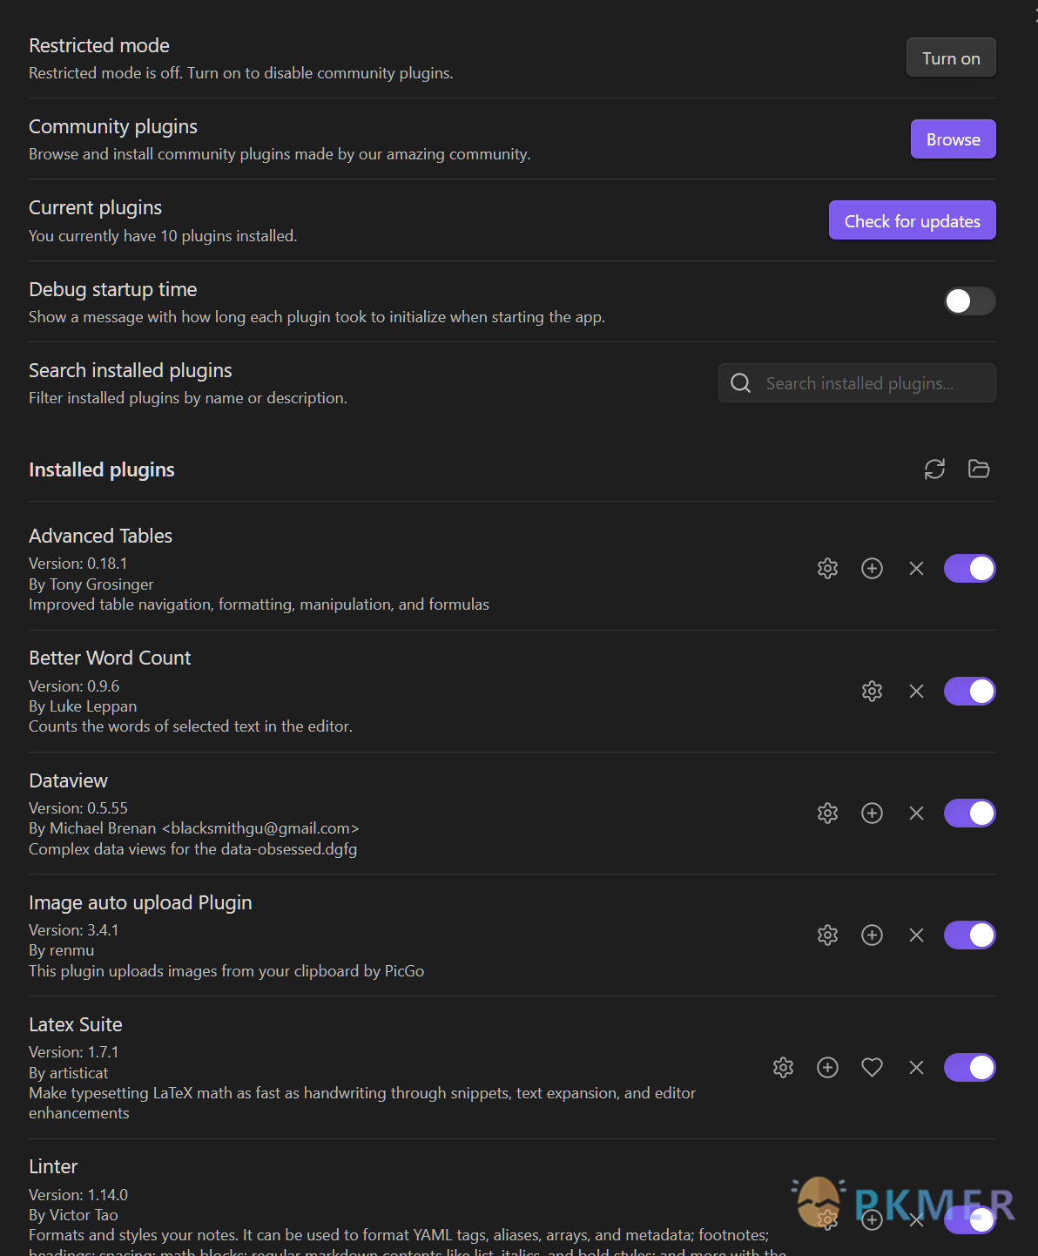Select the Image auto upload Plugin title
Image resolution: width=1038 pixels, height=1256 pixels.
coord(140,903)
